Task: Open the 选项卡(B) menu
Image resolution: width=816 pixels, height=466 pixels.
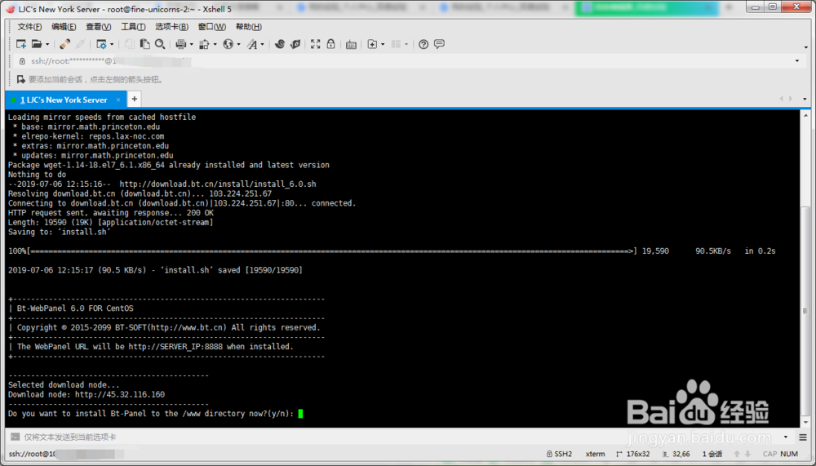Action: pyautogui.click(x=171, y=27)
